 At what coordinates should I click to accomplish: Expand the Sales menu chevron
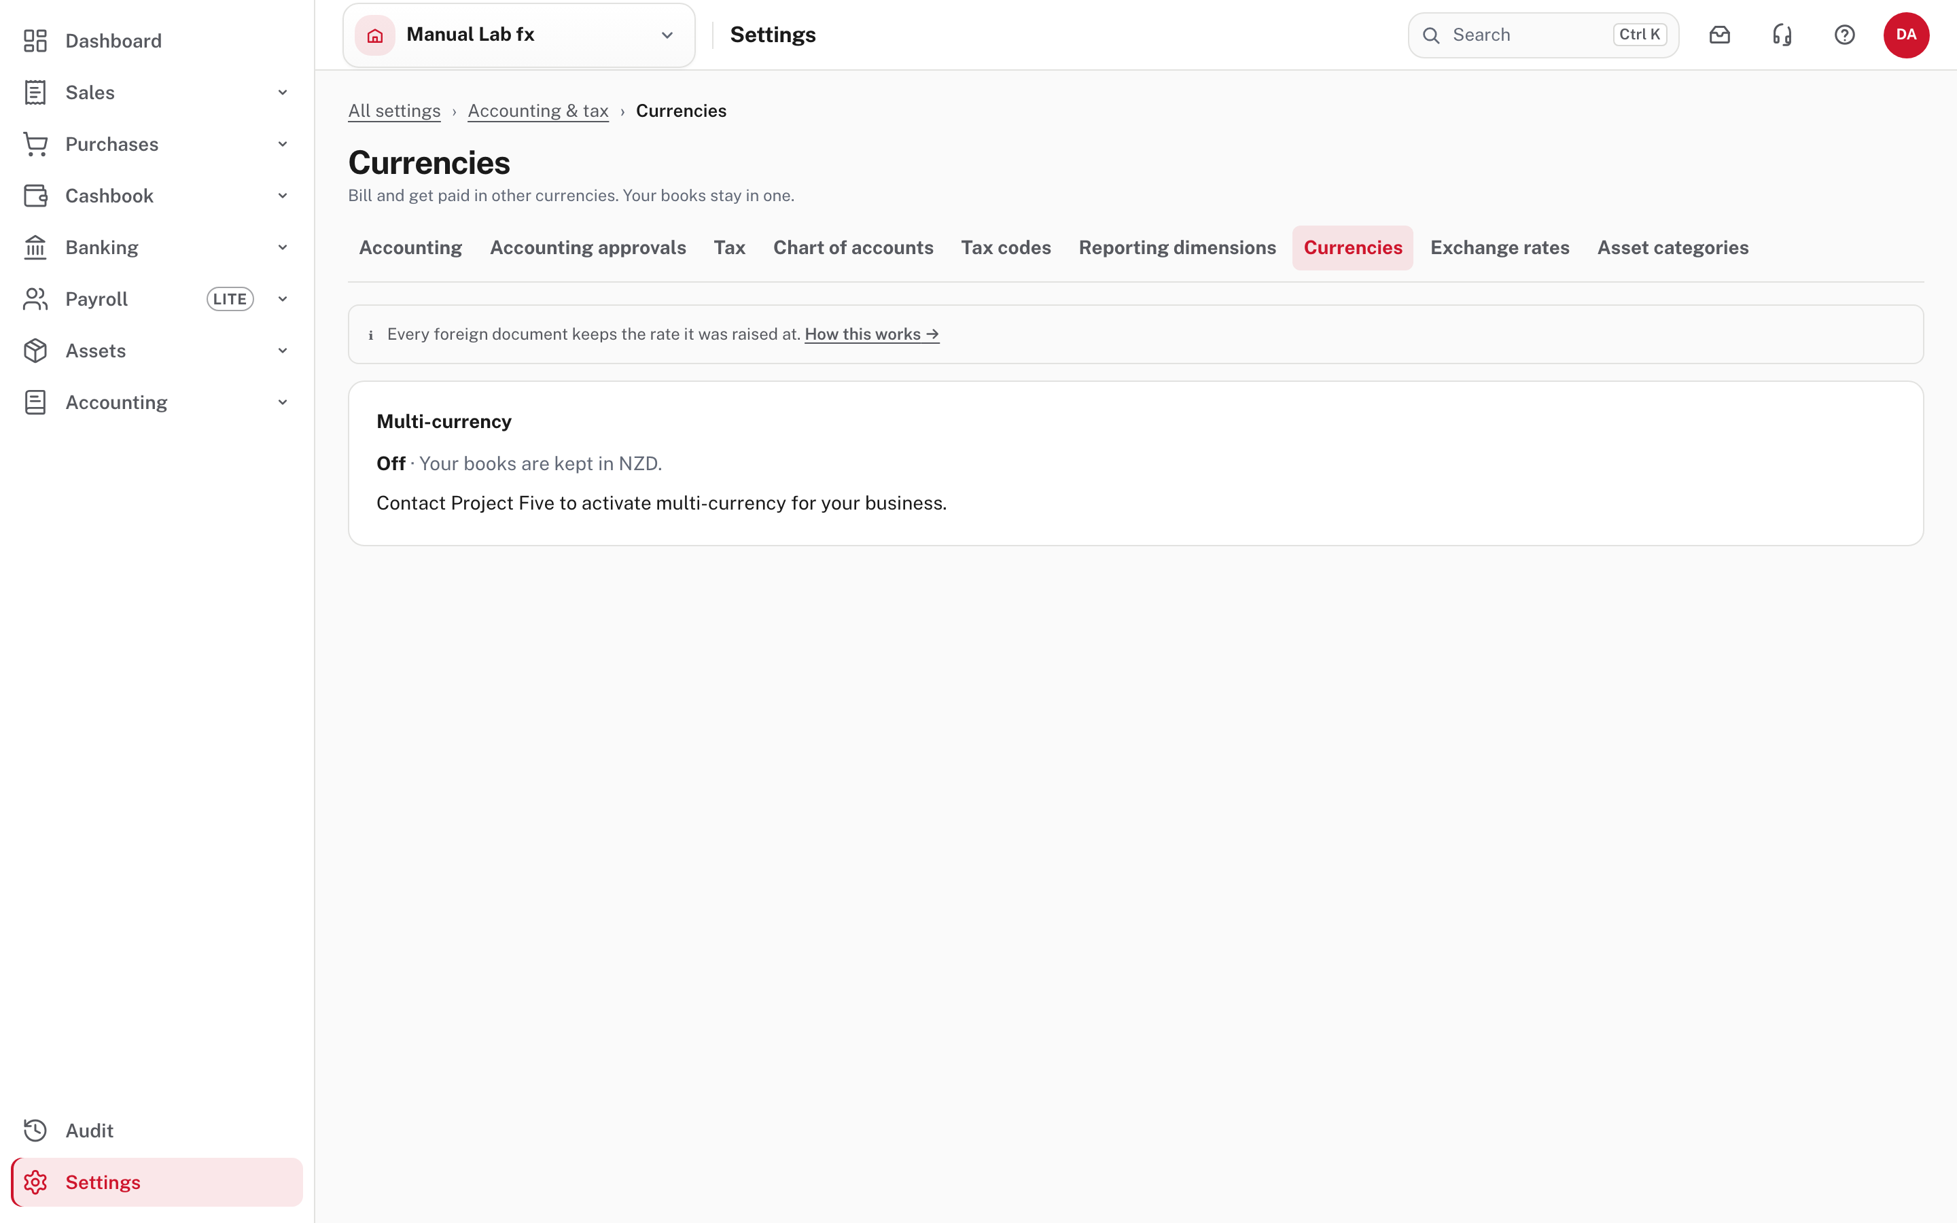[x=283, y=92]
